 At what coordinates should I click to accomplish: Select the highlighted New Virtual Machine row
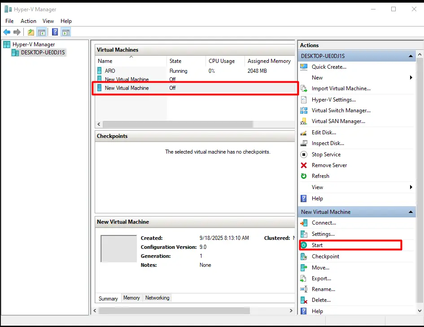coord(195,88)
